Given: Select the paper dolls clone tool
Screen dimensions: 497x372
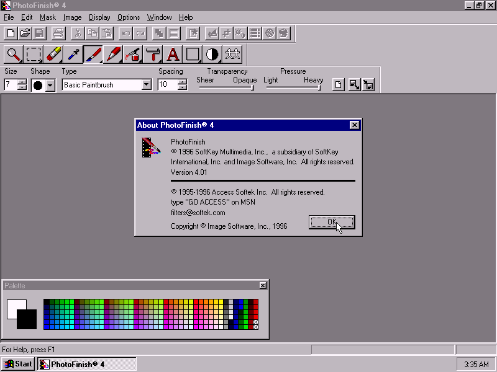Looking at the screenshot, I should point(232,54).
